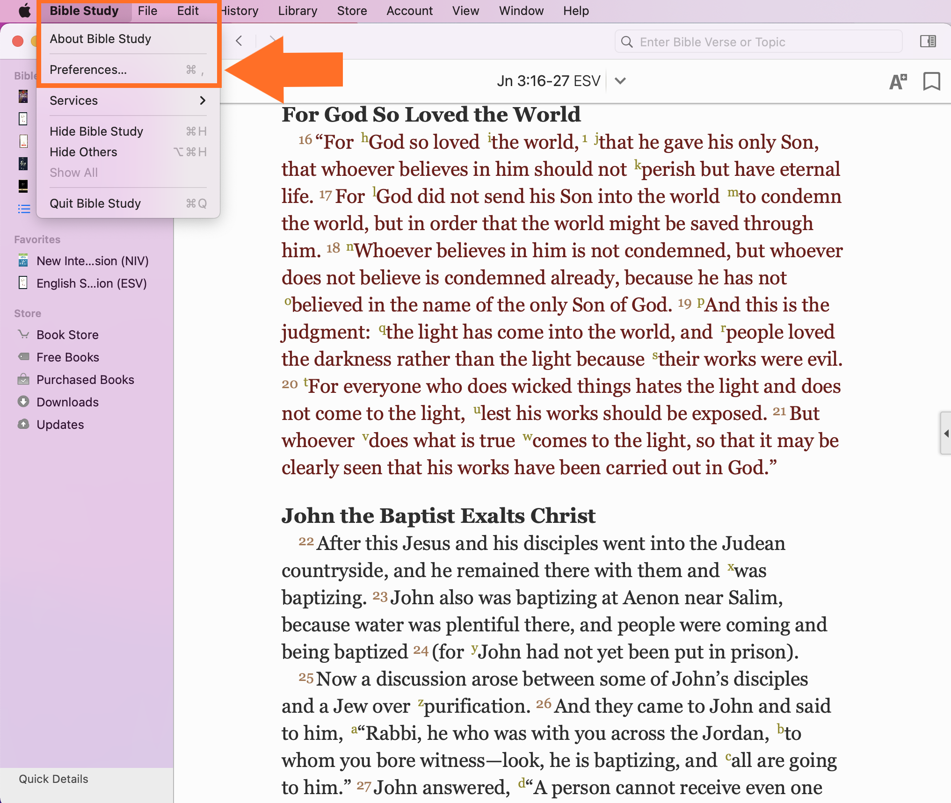Toggle the Quick Details panel
Screen dimensions: 951x803
pyautogui.click(x=53, y=779)
